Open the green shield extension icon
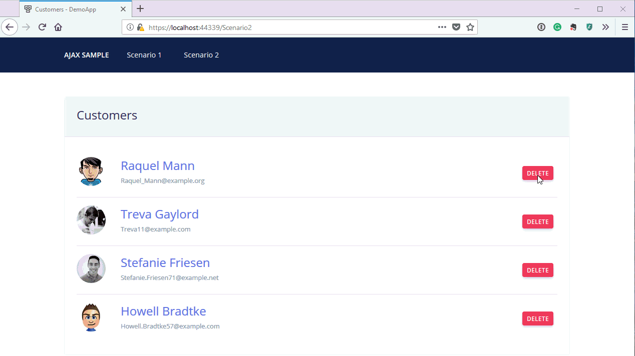 [589, 27]
